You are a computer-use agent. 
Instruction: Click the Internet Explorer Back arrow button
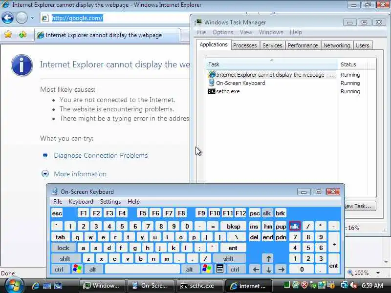(x=7, y=18)
